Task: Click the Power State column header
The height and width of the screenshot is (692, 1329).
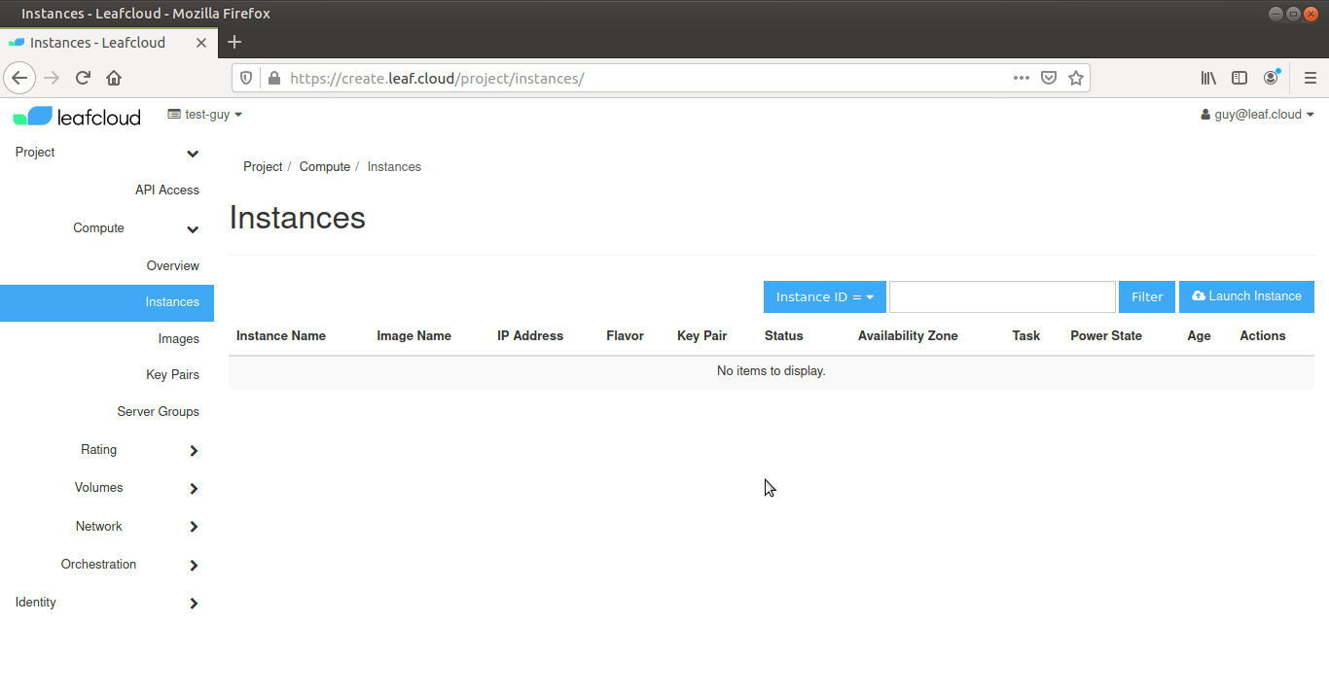Action: click(x=1106, y=336)
